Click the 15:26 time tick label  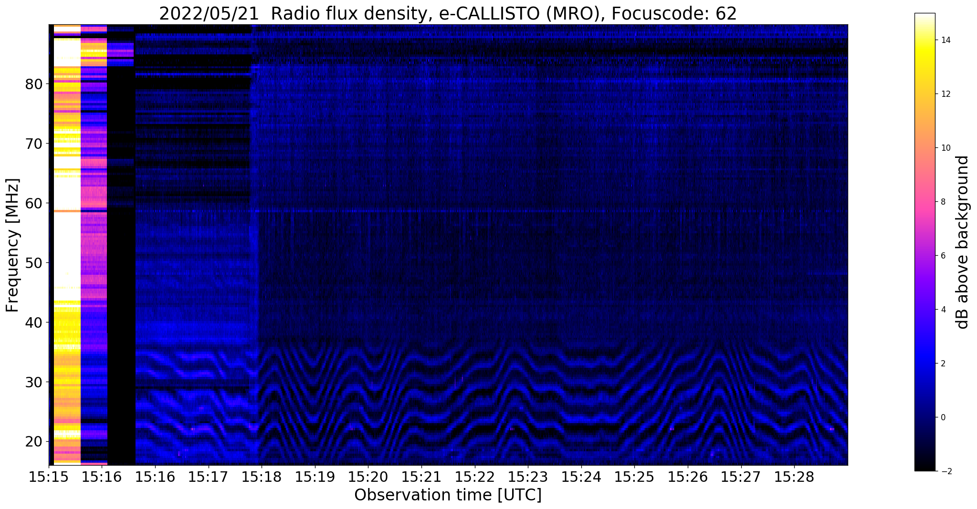pos(688,477)
